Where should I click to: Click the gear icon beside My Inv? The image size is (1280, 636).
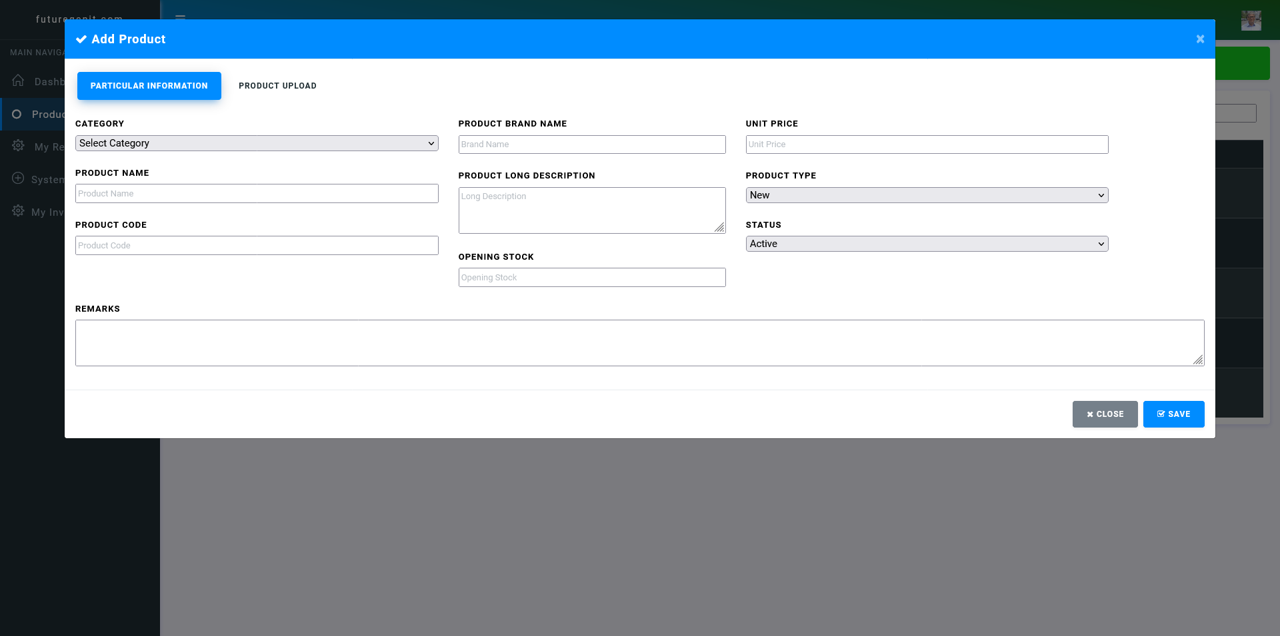pyautogui.click(x=18, y=211)
